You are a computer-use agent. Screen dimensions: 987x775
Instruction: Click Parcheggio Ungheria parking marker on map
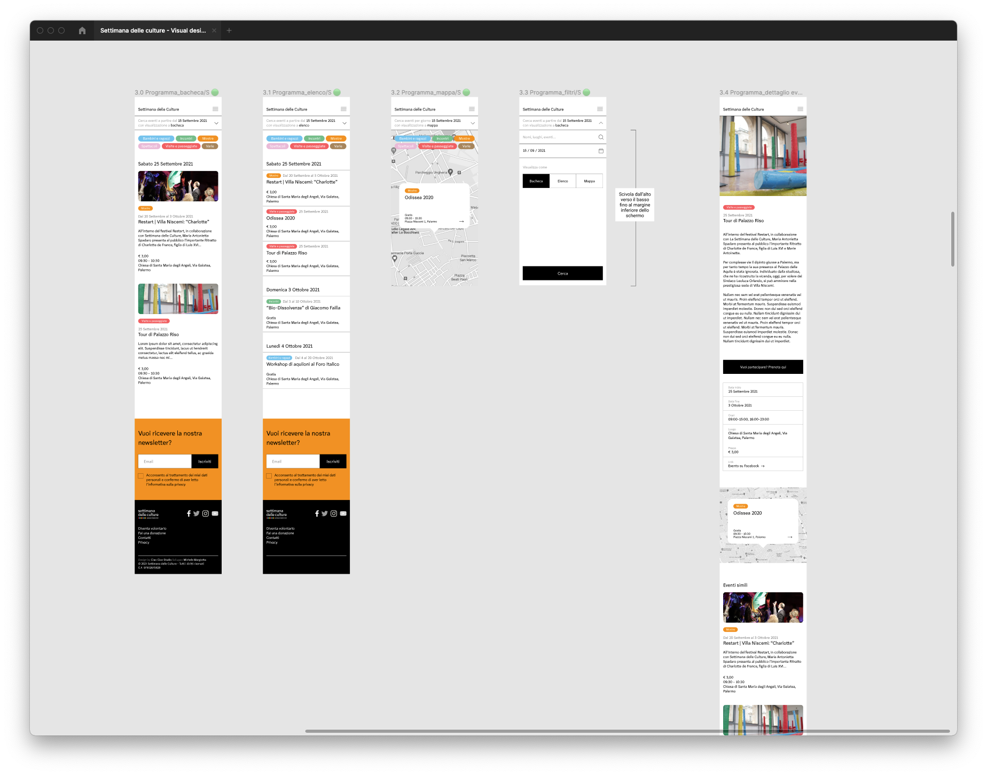click(450, 171)
